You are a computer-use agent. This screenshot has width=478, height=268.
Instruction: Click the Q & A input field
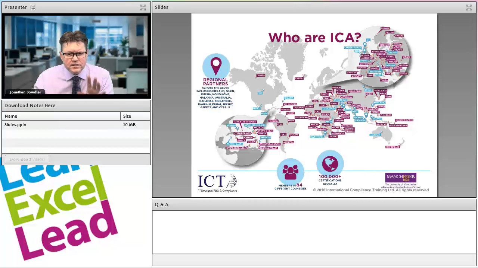(x=314, y=260)
